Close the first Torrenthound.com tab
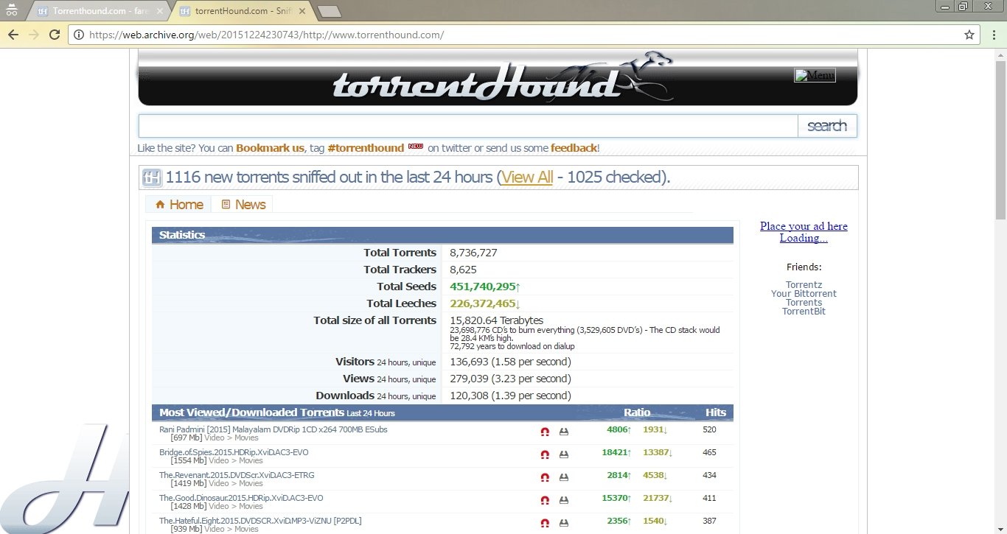The height and width of the screenshot is (534, 1007). [x=160, y=11]
